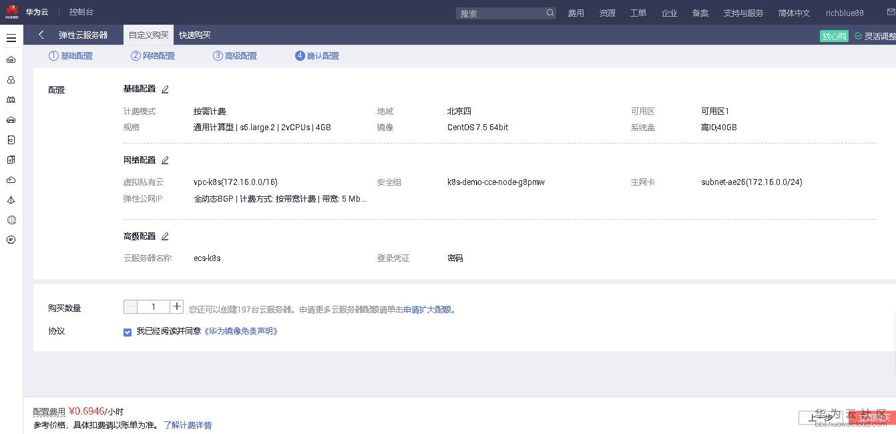
Task: Open 支持与服务 menu
Action: [x=744, y=13]
